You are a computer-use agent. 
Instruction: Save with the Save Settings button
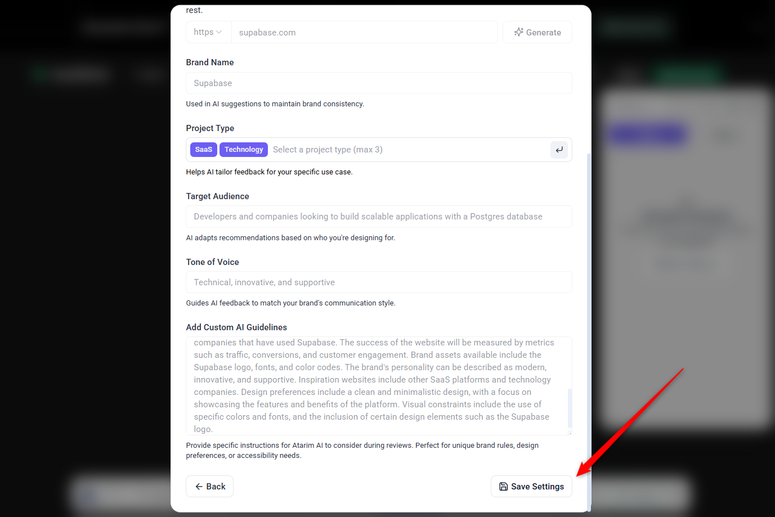pos(531,486)
